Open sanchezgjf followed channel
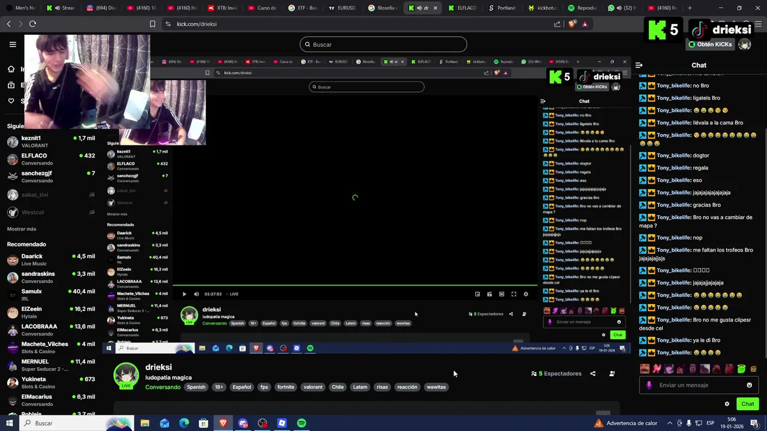 coord(51,177)
